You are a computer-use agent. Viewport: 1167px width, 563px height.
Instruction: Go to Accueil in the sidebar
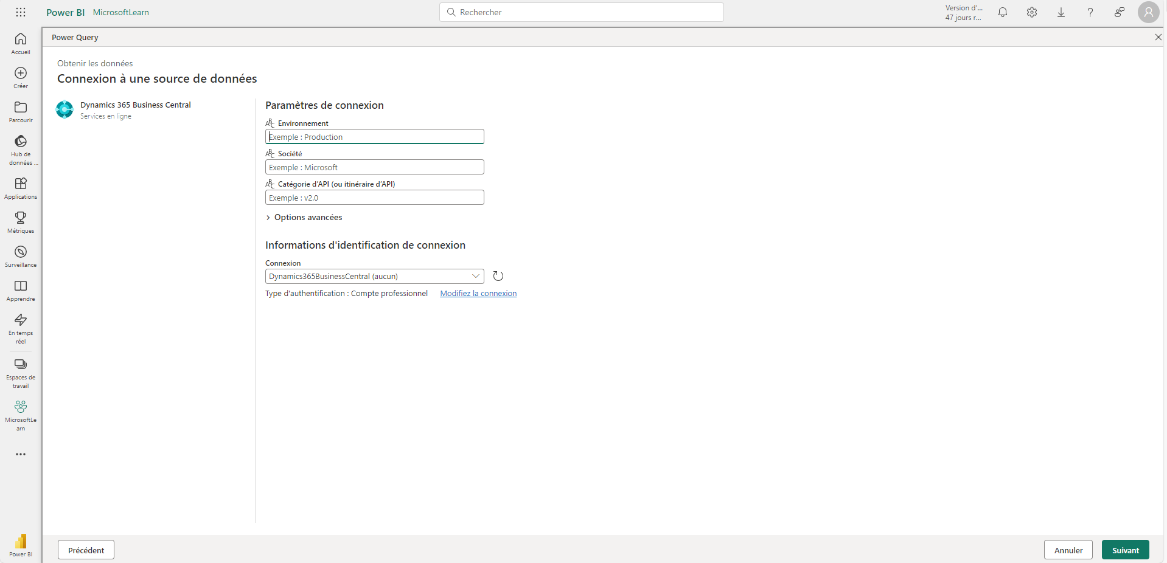pos(21,44)
